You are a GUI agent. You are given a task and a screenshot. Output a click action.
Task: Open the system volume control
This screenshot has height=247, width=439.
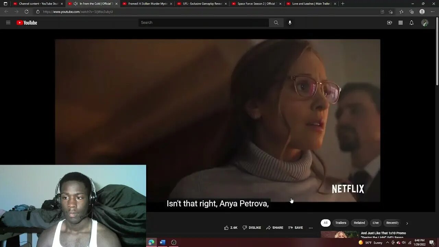pos(404,243)
